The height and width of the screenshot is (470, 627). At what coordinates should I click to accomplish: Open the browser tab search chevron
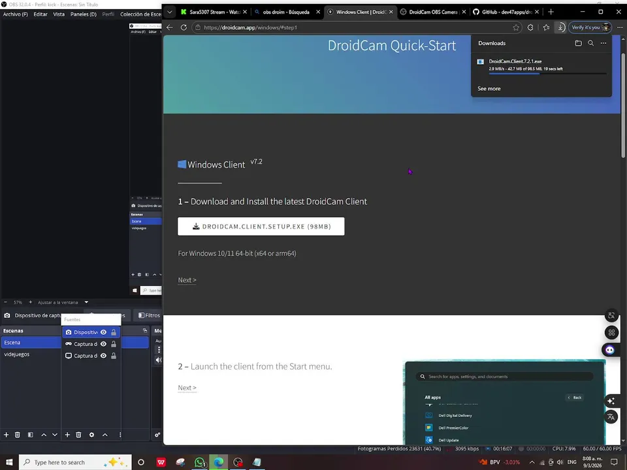pos(170,12)
